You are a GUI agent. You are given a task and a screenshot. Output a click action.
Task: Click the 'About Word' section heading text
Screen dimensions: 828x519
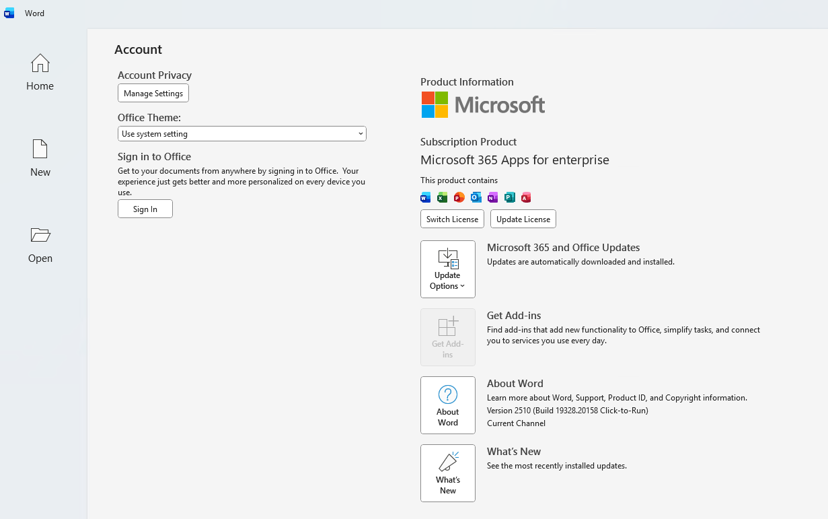515,384
